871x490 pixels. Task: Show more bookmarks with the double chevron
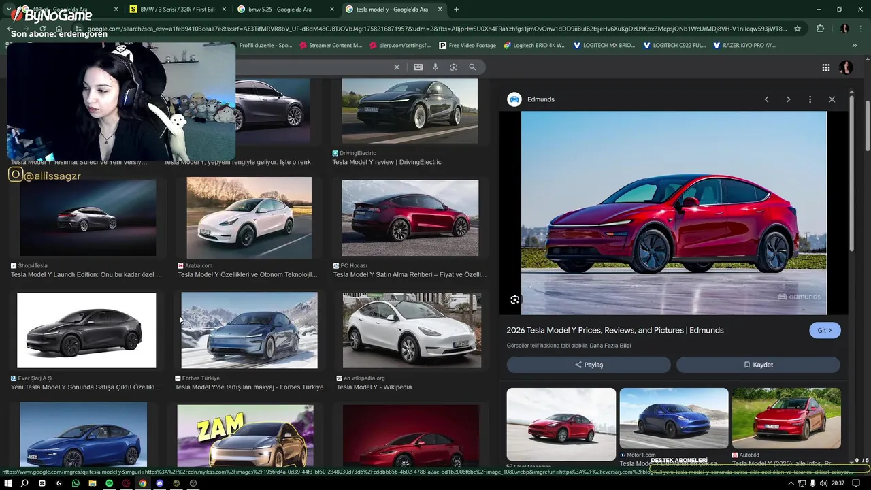(854, 46)
